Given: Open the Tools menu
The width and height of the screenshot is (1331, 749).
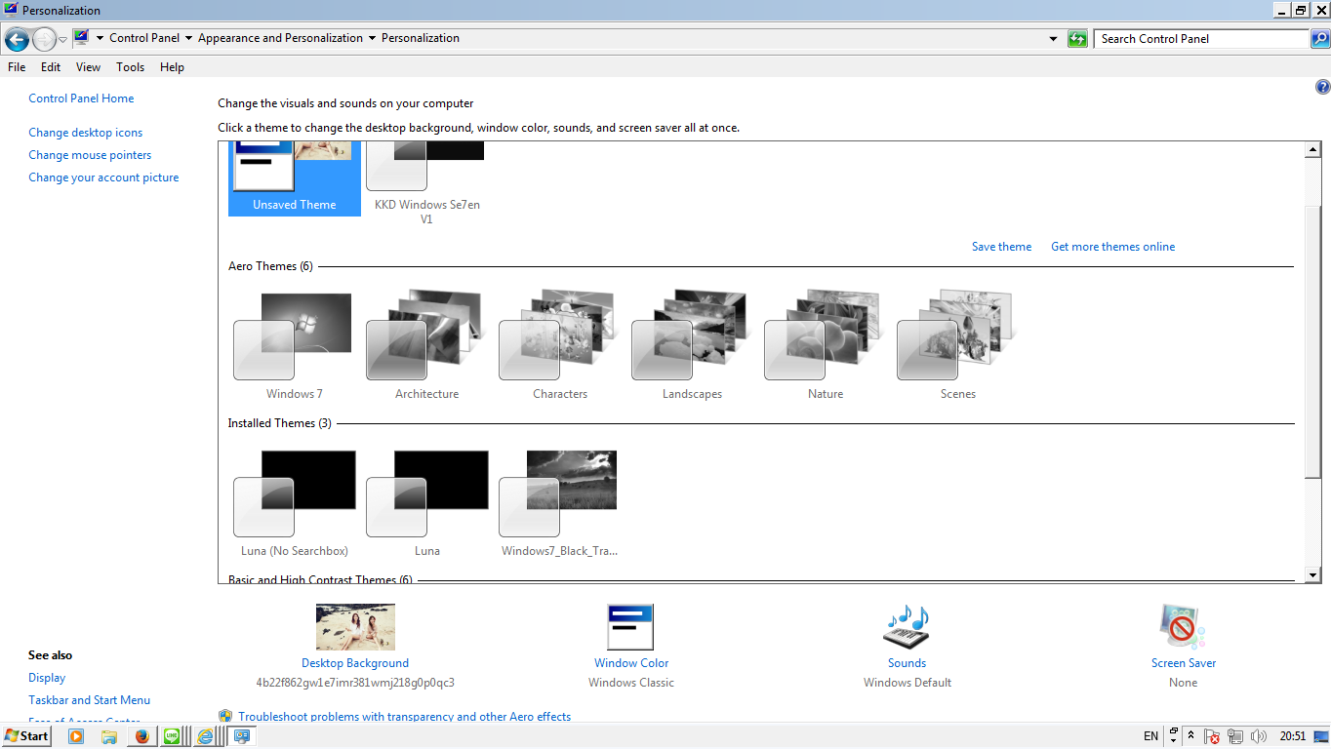Looking at the screenshot, I should 130,67.
